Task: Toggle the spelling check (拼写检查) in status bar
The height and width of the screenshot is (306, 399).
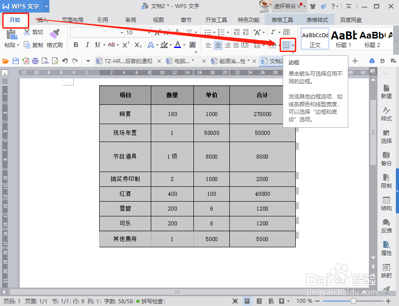Action: [150, 301]
